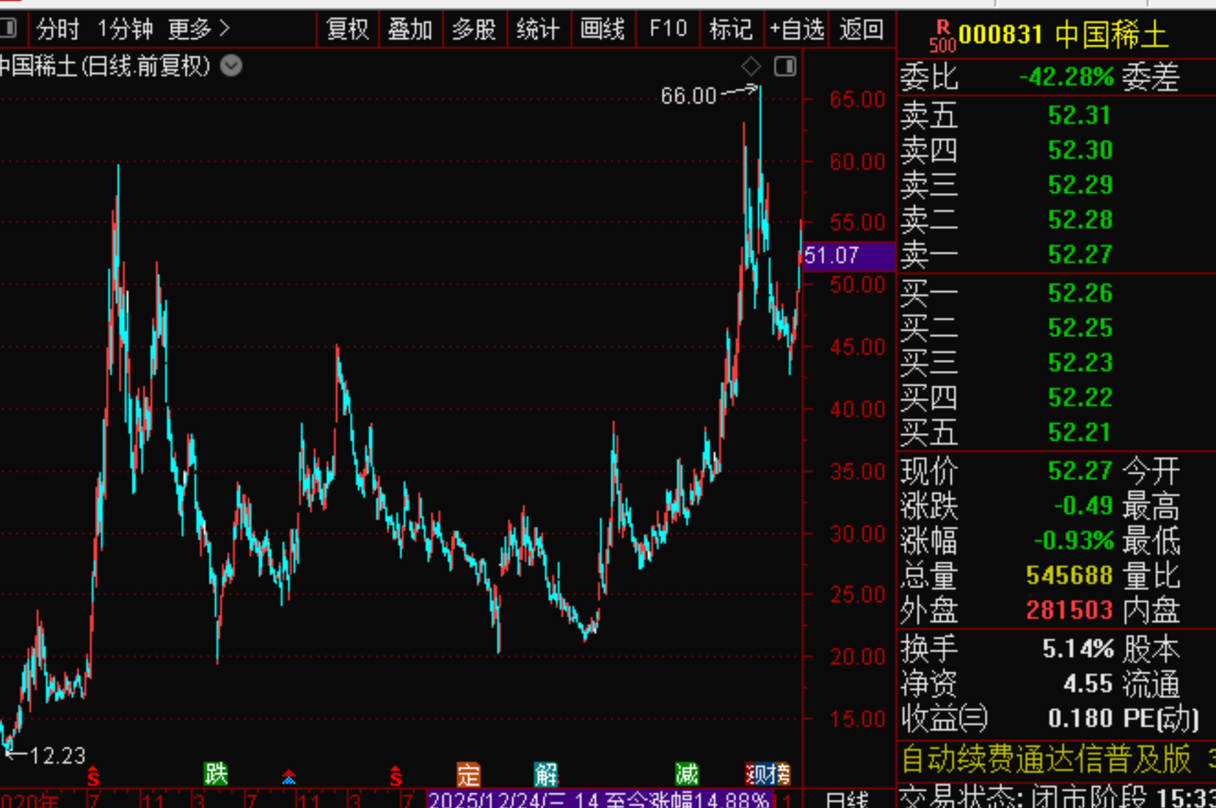
Task: Select the 1分钟 chart period
Action: 125,29
